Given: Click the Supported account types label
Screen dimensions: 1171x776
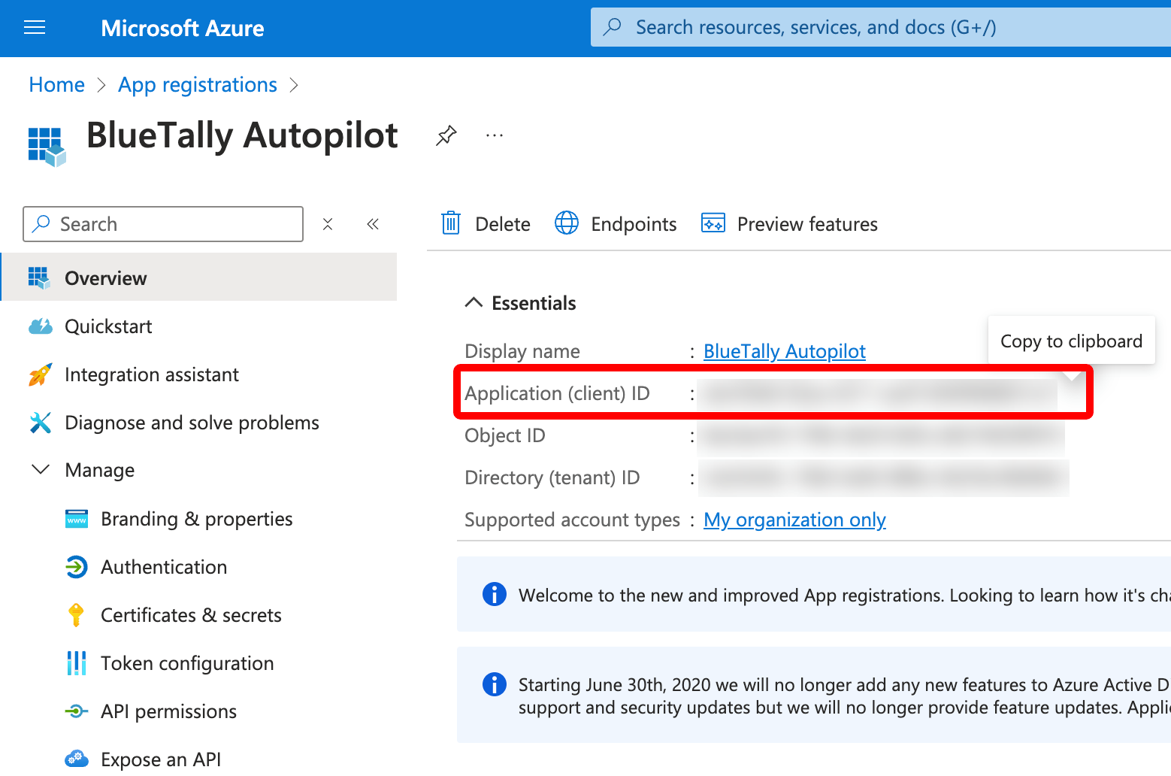Looking at the screenshot, I should (572, 520).
